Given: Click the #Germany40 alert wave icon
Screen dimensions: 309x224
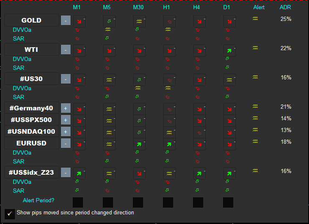Looking at the screenshot, I should [x=255, y=106].
